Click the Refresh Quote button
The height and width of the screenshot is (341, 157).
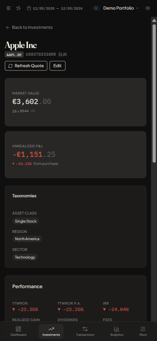coord(26,66)
